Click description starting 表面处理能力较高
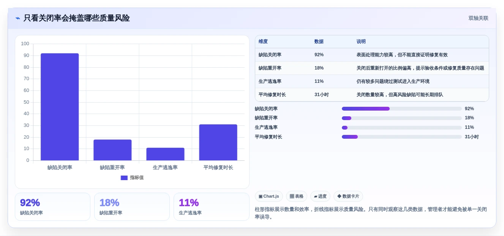The width and height of the screenshot is (504, 236). pyautogui.click(x=402, y=55)
